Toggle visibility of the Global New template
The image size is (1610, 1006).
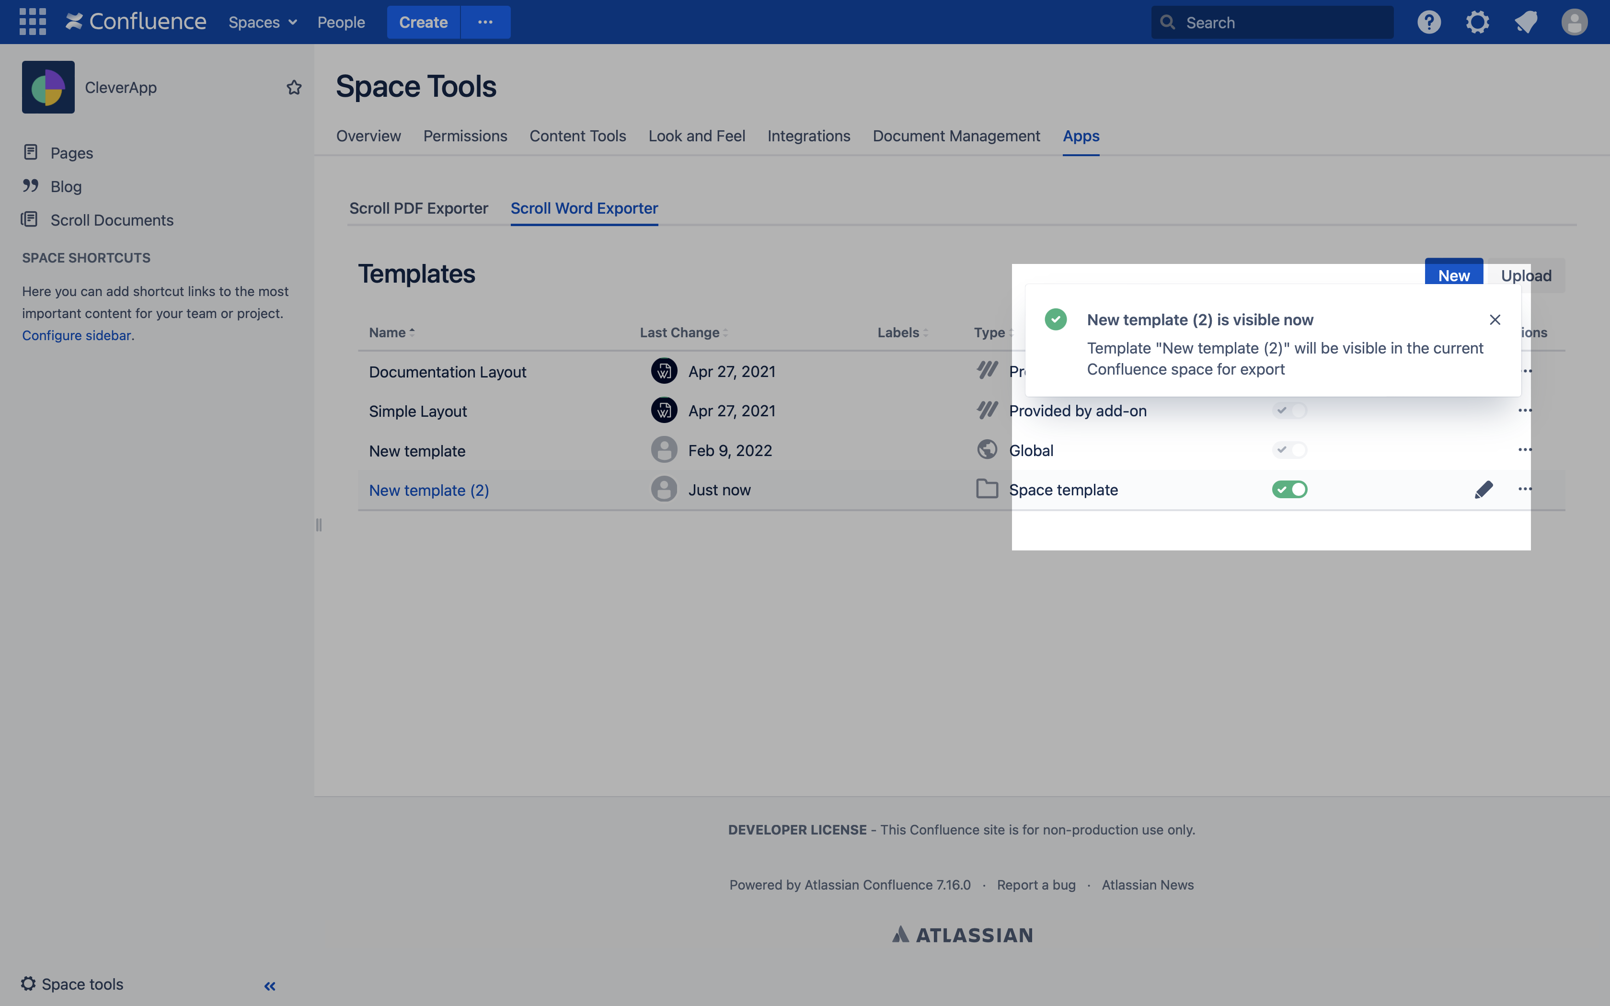click(x=1289, y=450)
